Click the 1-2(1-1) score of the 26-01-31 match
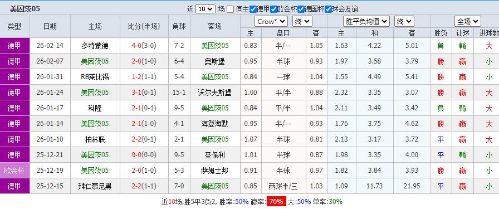This screenshot has height=209, width=499. (144, 77)
